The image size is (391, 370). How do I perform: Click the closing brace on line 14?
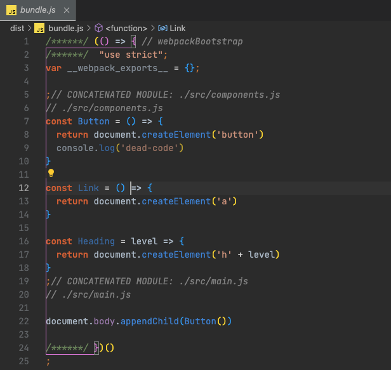(x=49, y=215)
